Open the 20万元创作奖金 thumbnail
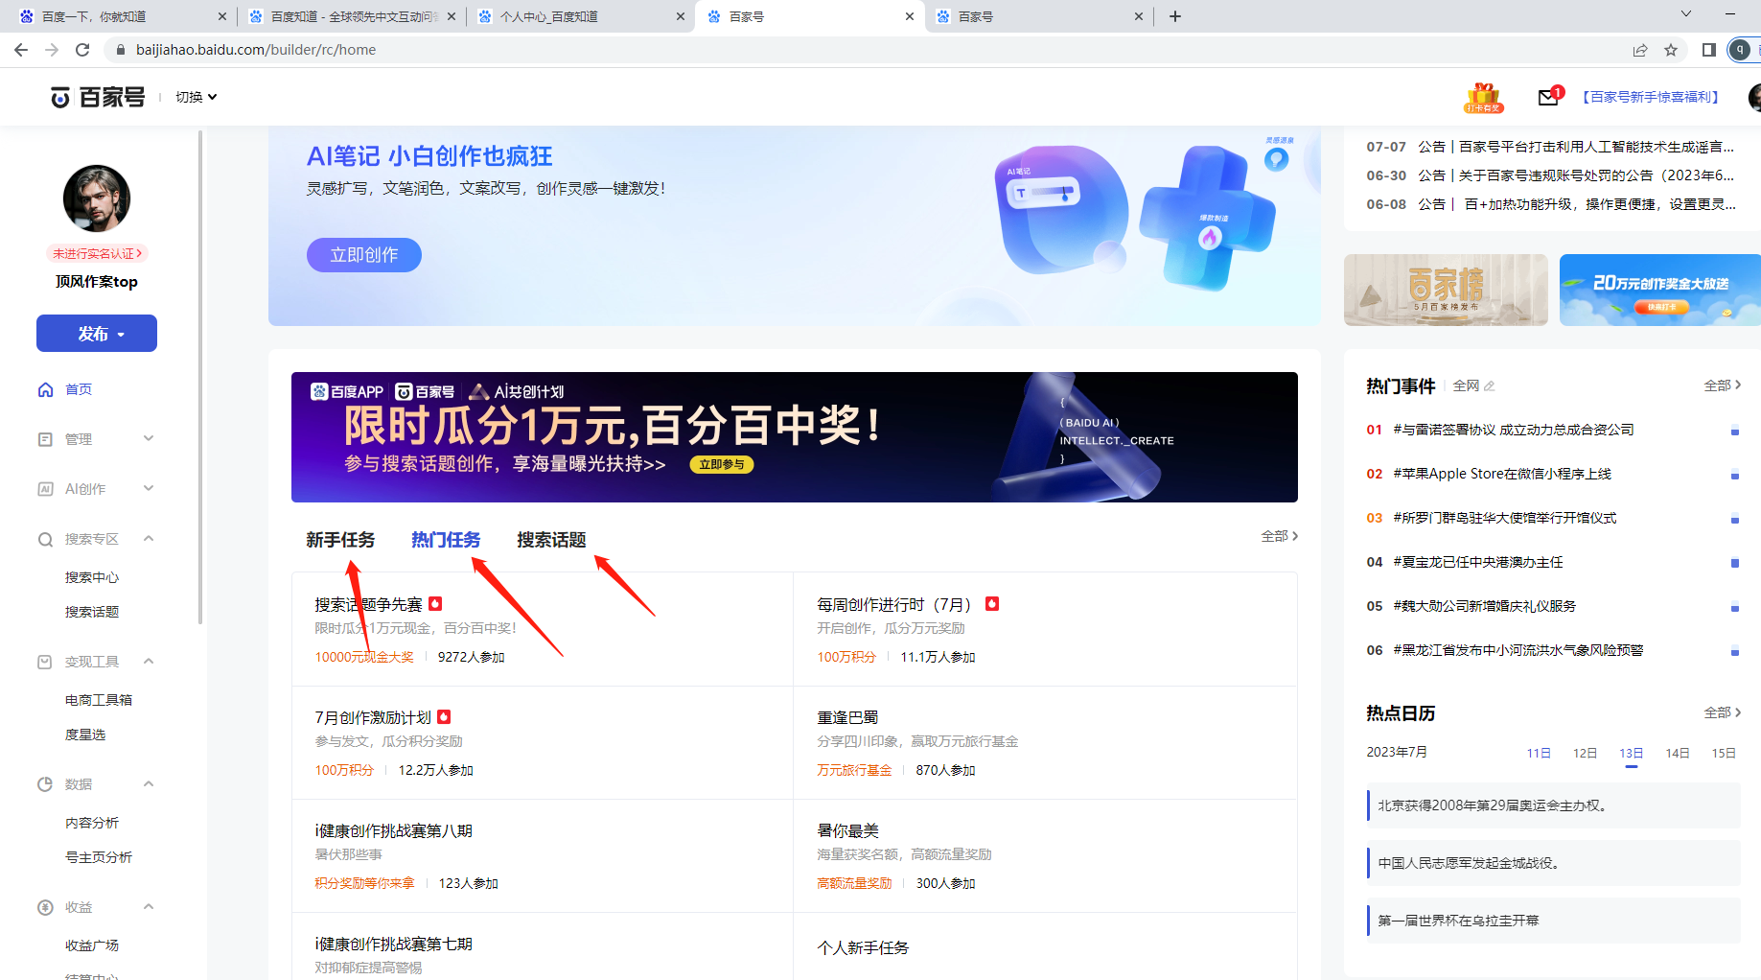 [x=1660, y=290]
